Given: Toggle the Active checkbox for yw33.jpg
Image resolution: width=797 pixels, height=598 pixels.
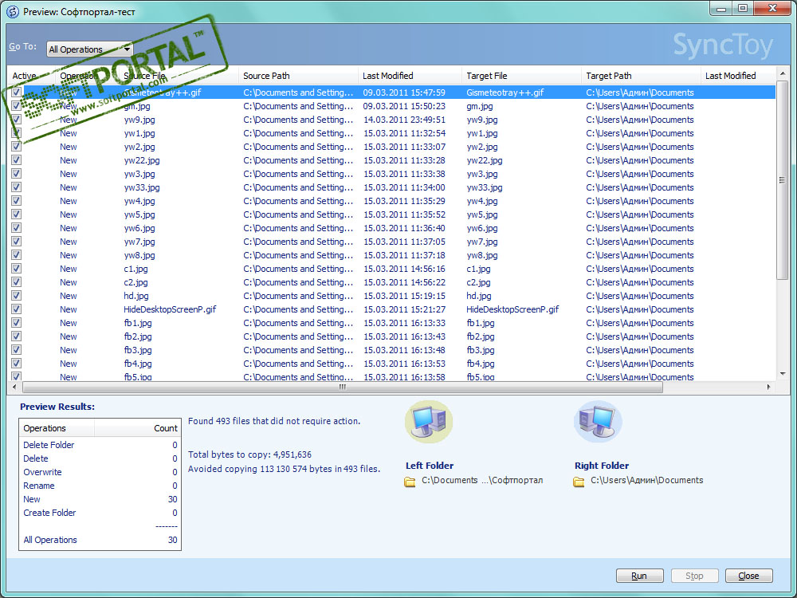Looking at the screenshot, I should point(16,187).
